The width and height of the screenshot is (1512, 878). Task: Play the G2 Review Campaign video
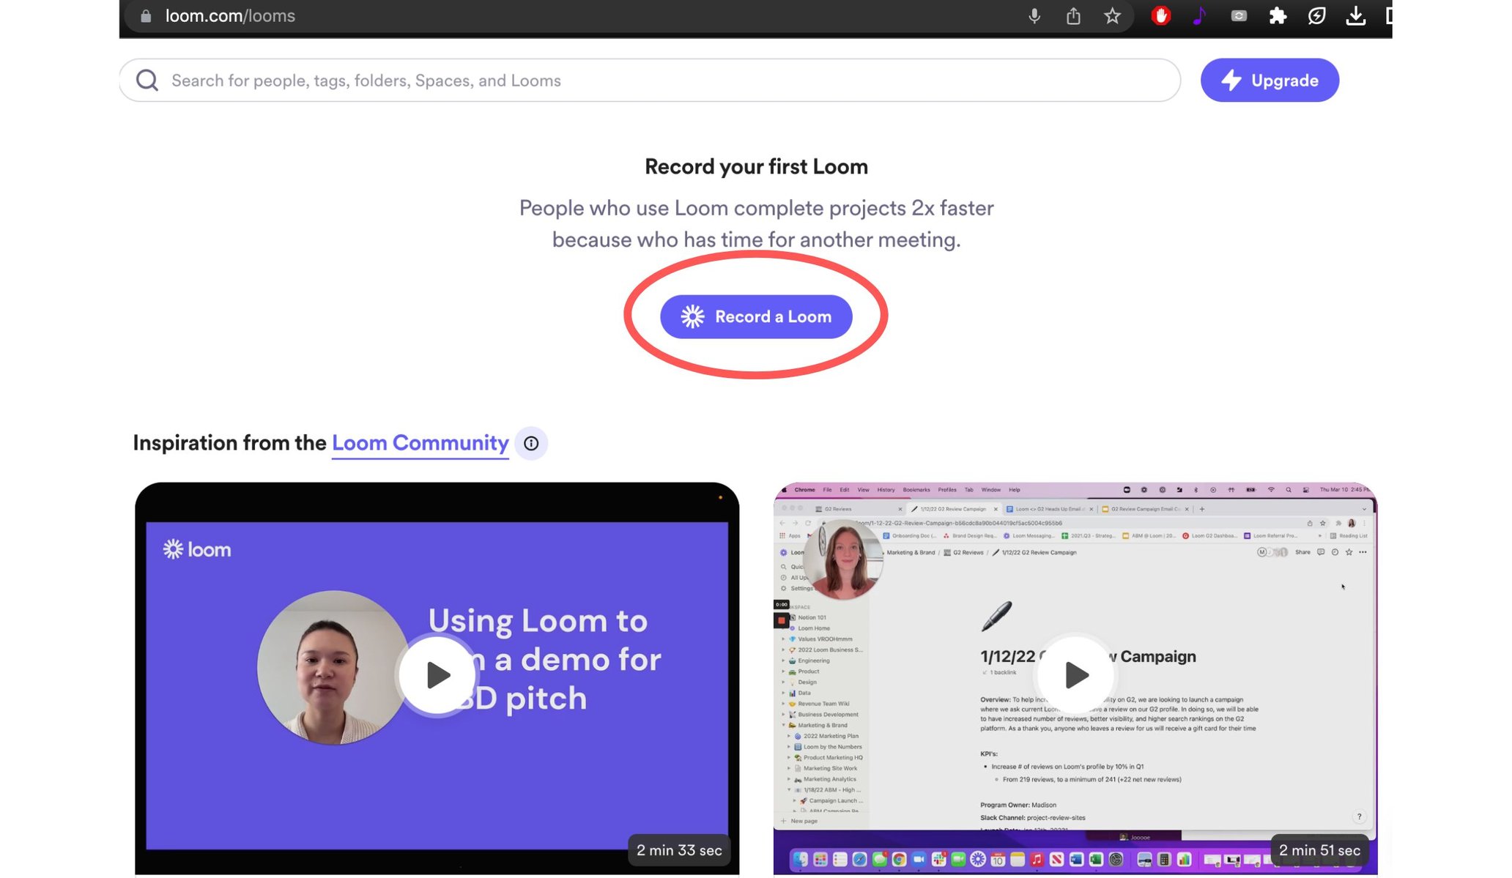(1074, 675)
